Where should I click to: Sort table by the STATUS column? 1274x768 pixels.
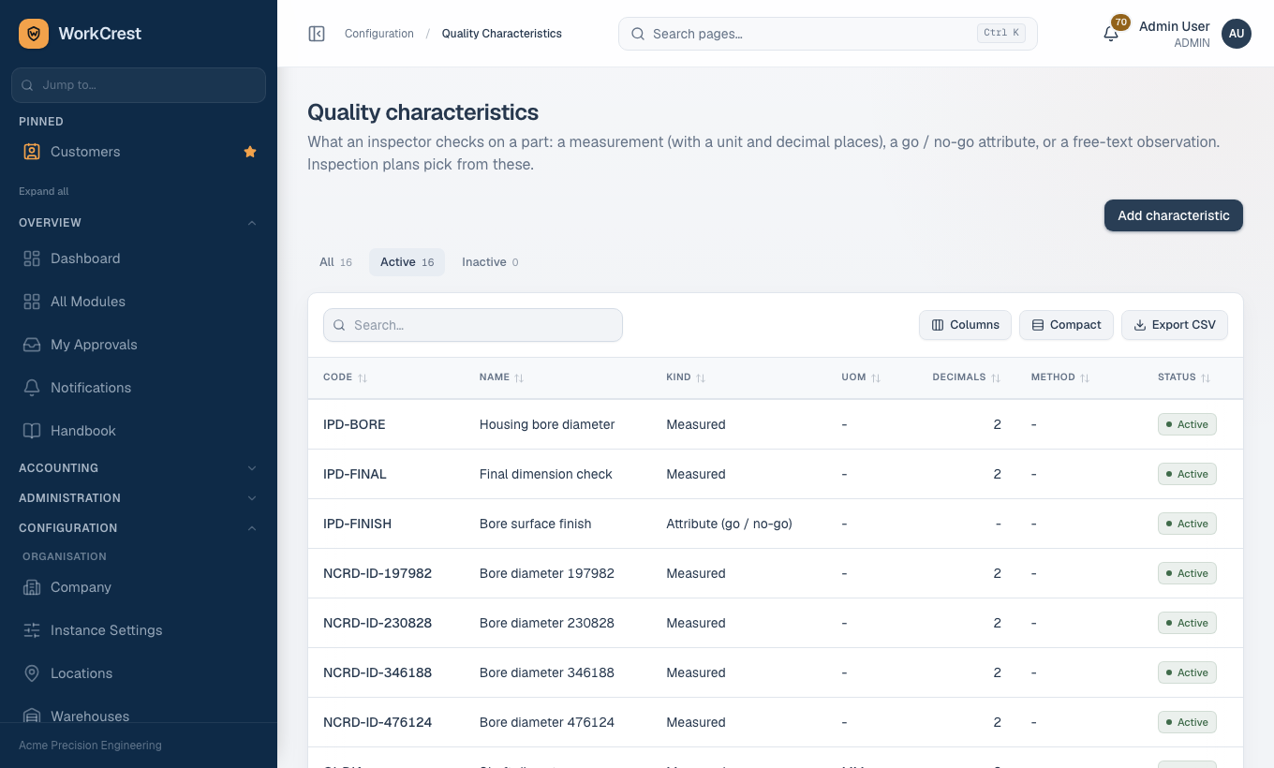tap(1184, 377)
